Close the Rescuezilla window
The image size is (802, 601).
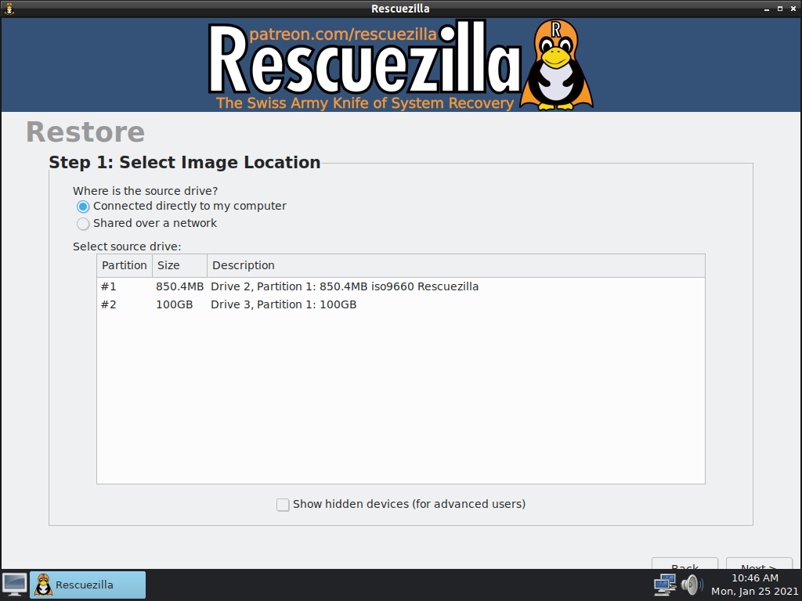pos(793,9)
